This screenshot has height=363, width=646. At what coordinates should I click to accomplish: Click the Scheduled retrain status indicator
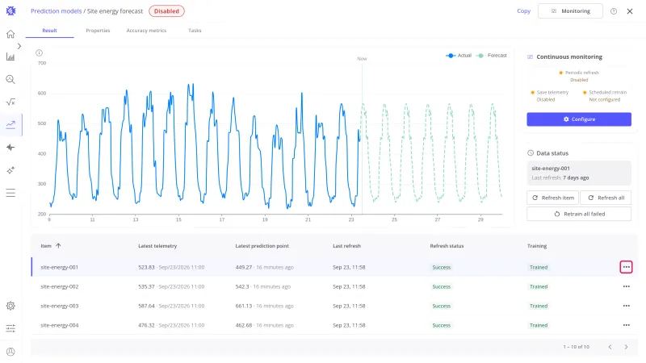pos(604,96)
